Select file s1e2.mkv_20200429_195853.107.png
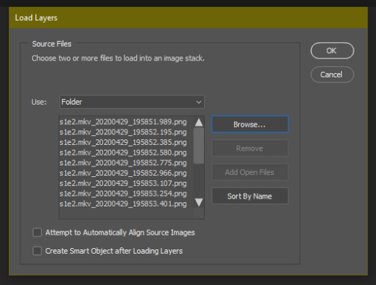 tap(123, 183)
